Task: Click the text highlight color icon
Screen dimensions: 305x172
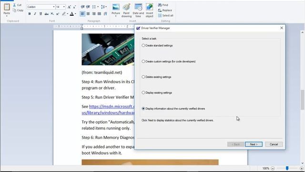Action: (64, 14)
